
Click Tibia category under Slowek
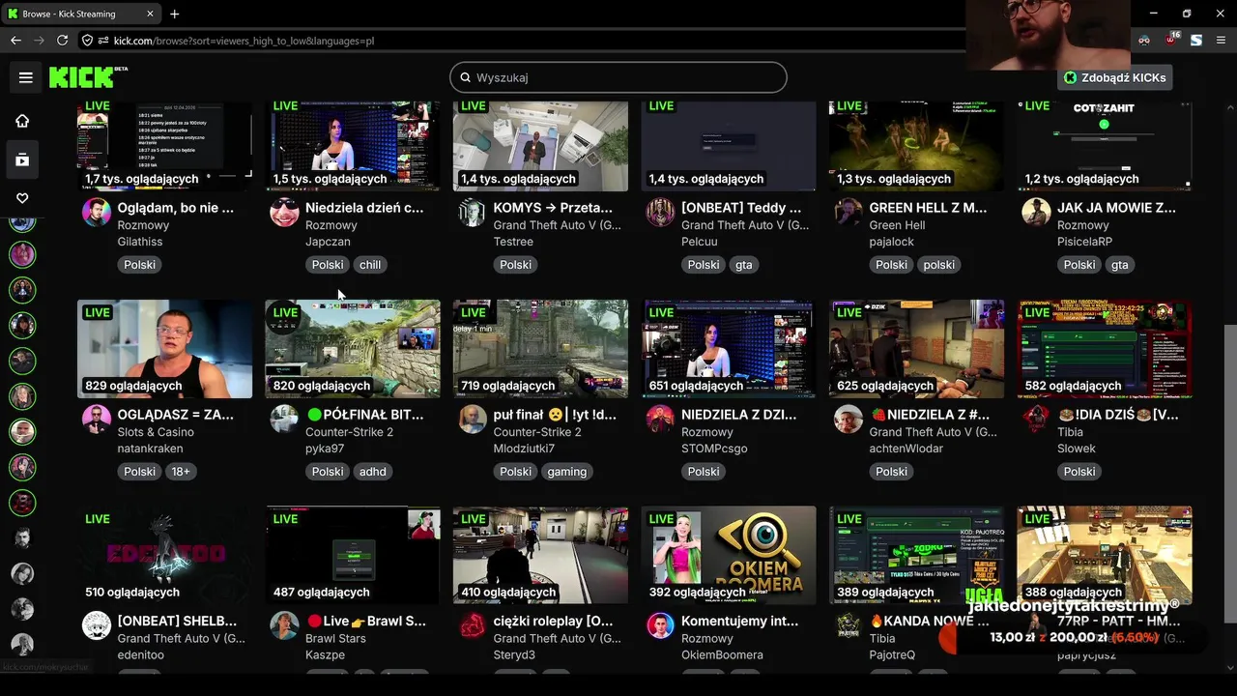click(x=1071, y=432)
